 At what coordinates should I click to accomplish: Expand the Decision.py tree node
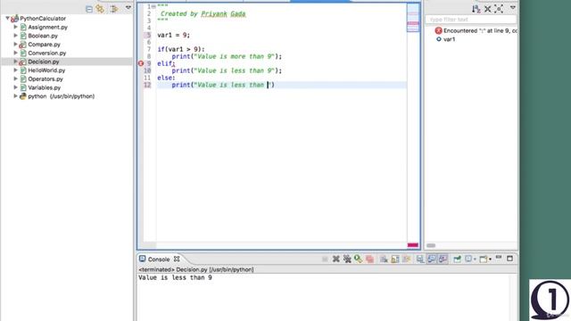16,62
